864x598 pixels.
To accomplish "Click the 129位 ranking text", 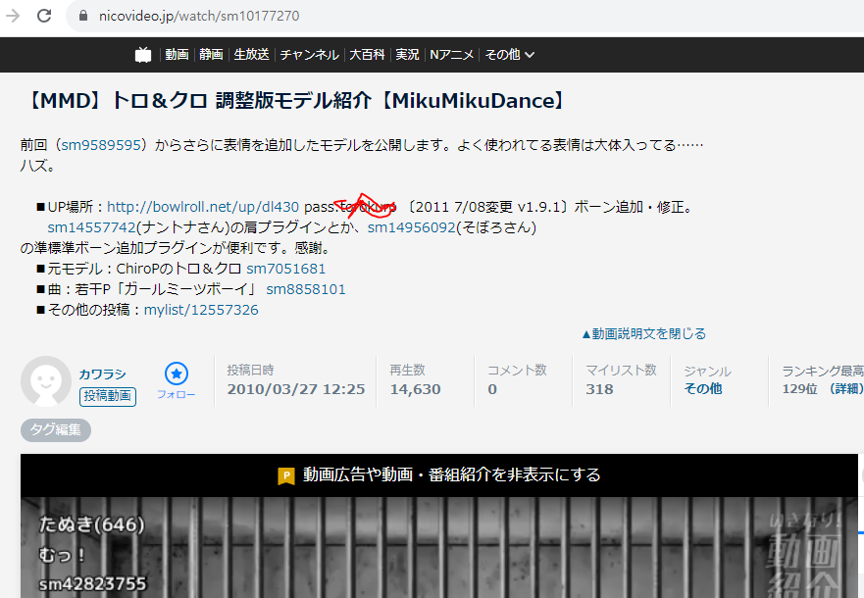I will 799,389.
